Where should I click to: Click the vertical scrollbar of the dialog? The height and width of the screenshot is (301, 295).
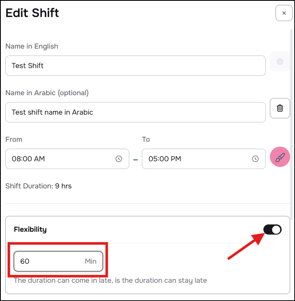tap(292, 122)
